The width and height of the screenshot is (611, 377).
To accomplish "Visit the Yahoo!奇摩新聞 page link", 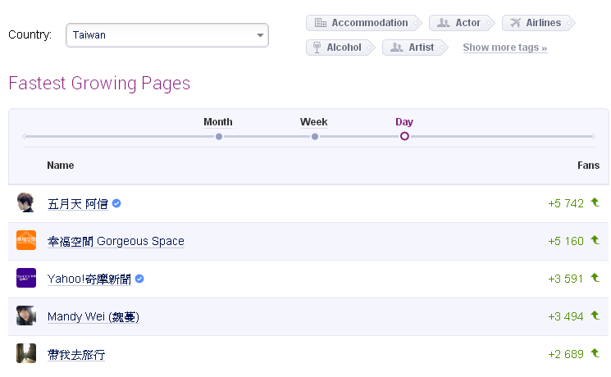I will tap(89, 279).
